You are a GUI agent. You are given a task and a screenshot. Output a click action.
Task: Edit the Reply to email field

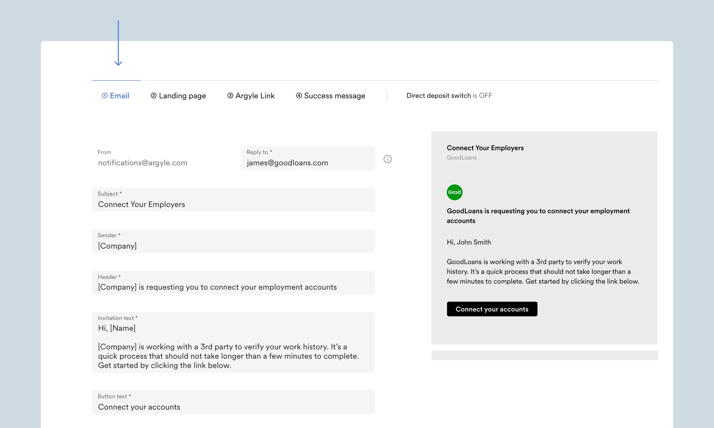tap(308, 158)
